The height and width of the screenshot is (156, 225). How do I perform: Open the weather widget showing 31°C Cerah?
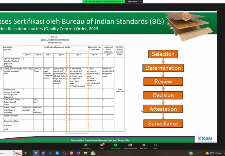tap(214, 153)
